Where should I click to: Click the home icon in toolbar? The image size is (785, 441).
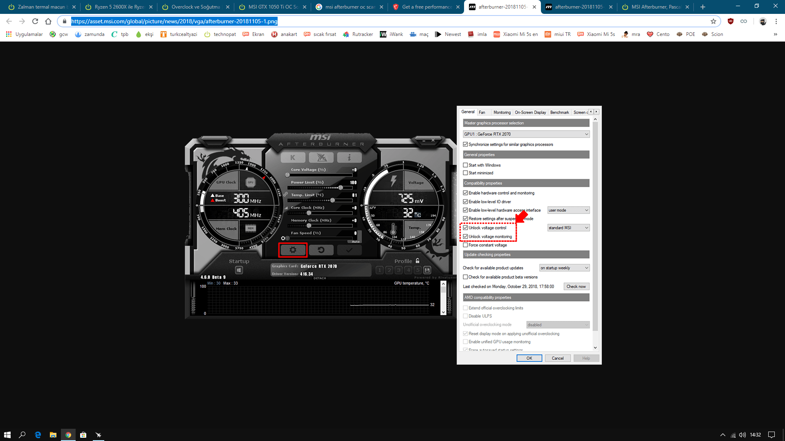coord(48,21)
